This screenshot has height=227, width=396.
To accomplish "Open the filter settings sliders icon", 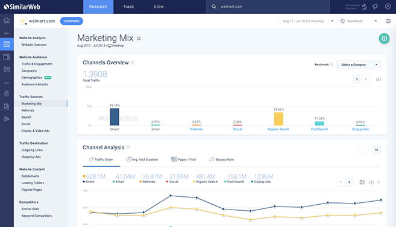I will pos(388,21).
